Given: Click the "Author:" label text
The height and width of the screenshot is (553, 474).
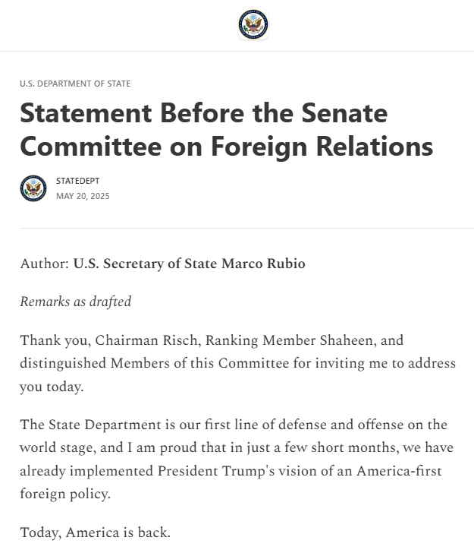Looking at the screenshot, I should tap(44, 264).
